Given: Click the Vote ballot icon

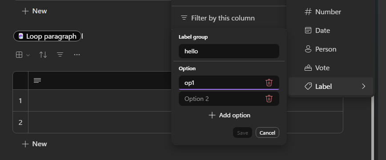Looking at the screenshot, I should [x=308, y=68].
